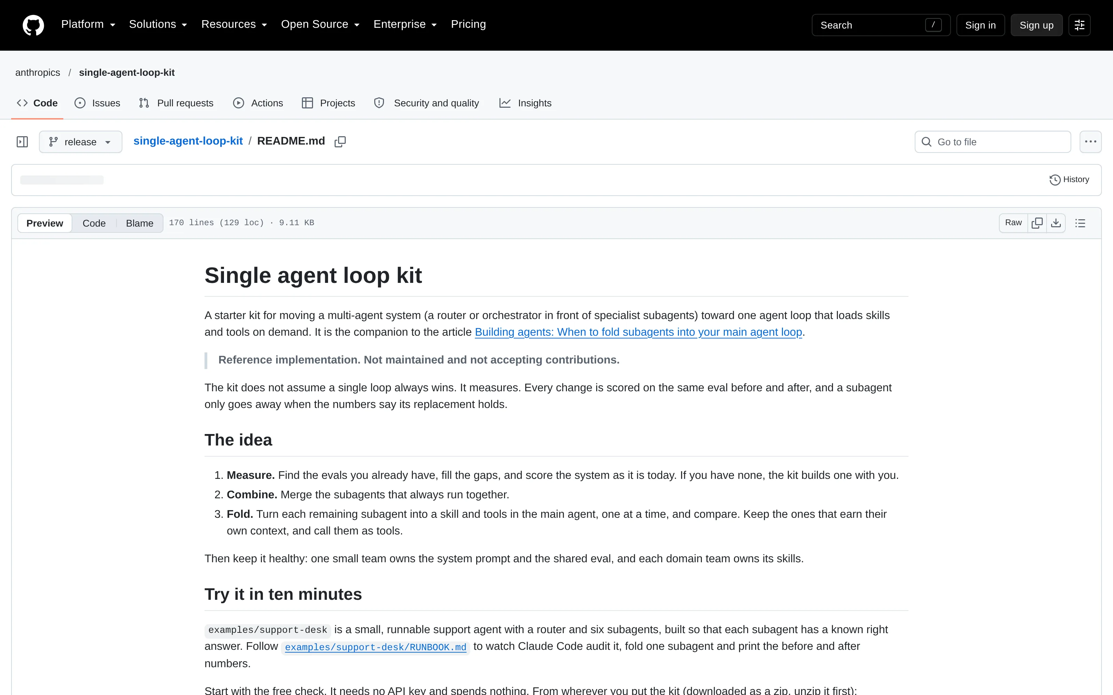Focus the header Search box
The image size is (1113, 695).
tap(881, 25)
